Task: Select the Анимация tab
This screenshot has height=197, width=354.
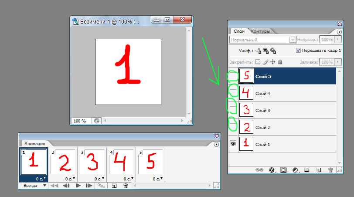Action: coord(34,143)
